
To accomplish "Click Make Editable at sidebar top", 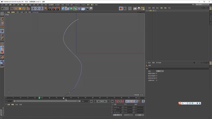I will tap(2, 14).
